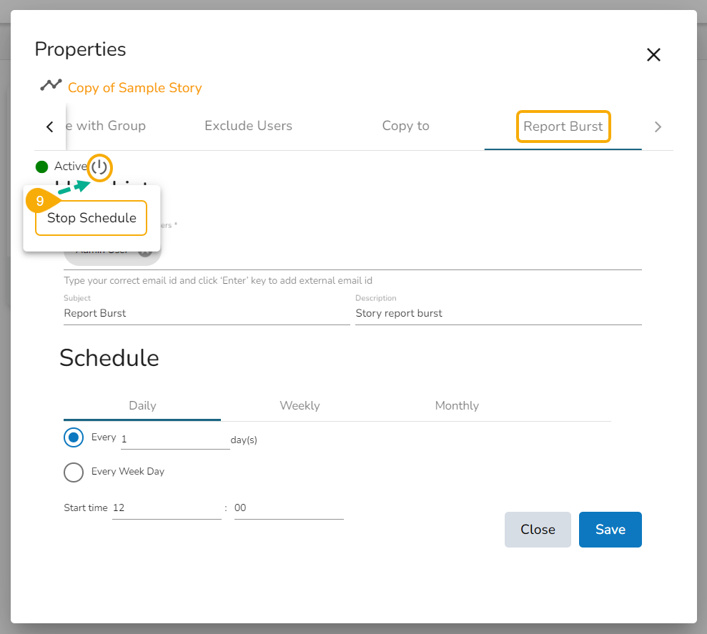Open the Copy to tab

pos(405,126)
